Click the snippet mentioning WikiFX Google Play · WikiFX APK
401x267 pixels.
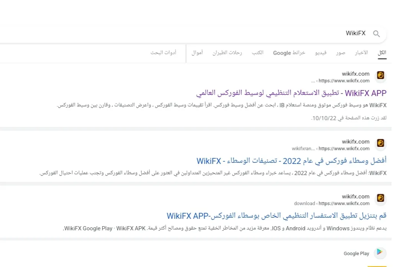(224, 228)
